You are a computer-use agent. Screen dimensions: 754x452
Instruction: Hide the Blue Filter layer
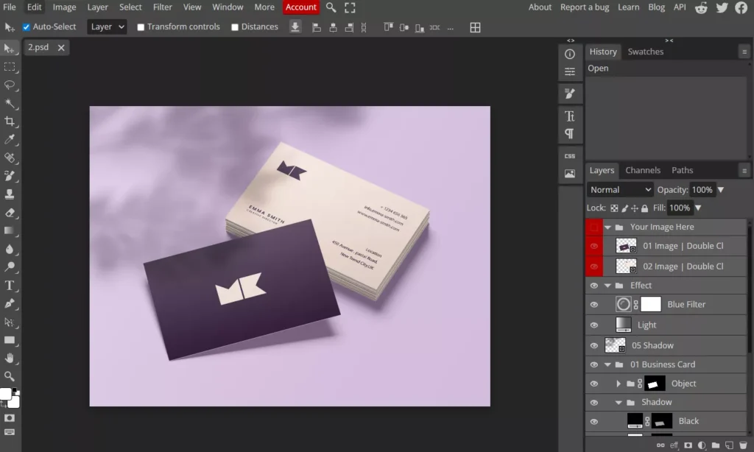pos(594,304)
